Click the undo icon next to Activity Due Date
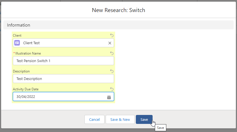 pyautogui.click(x=112, y=89)
